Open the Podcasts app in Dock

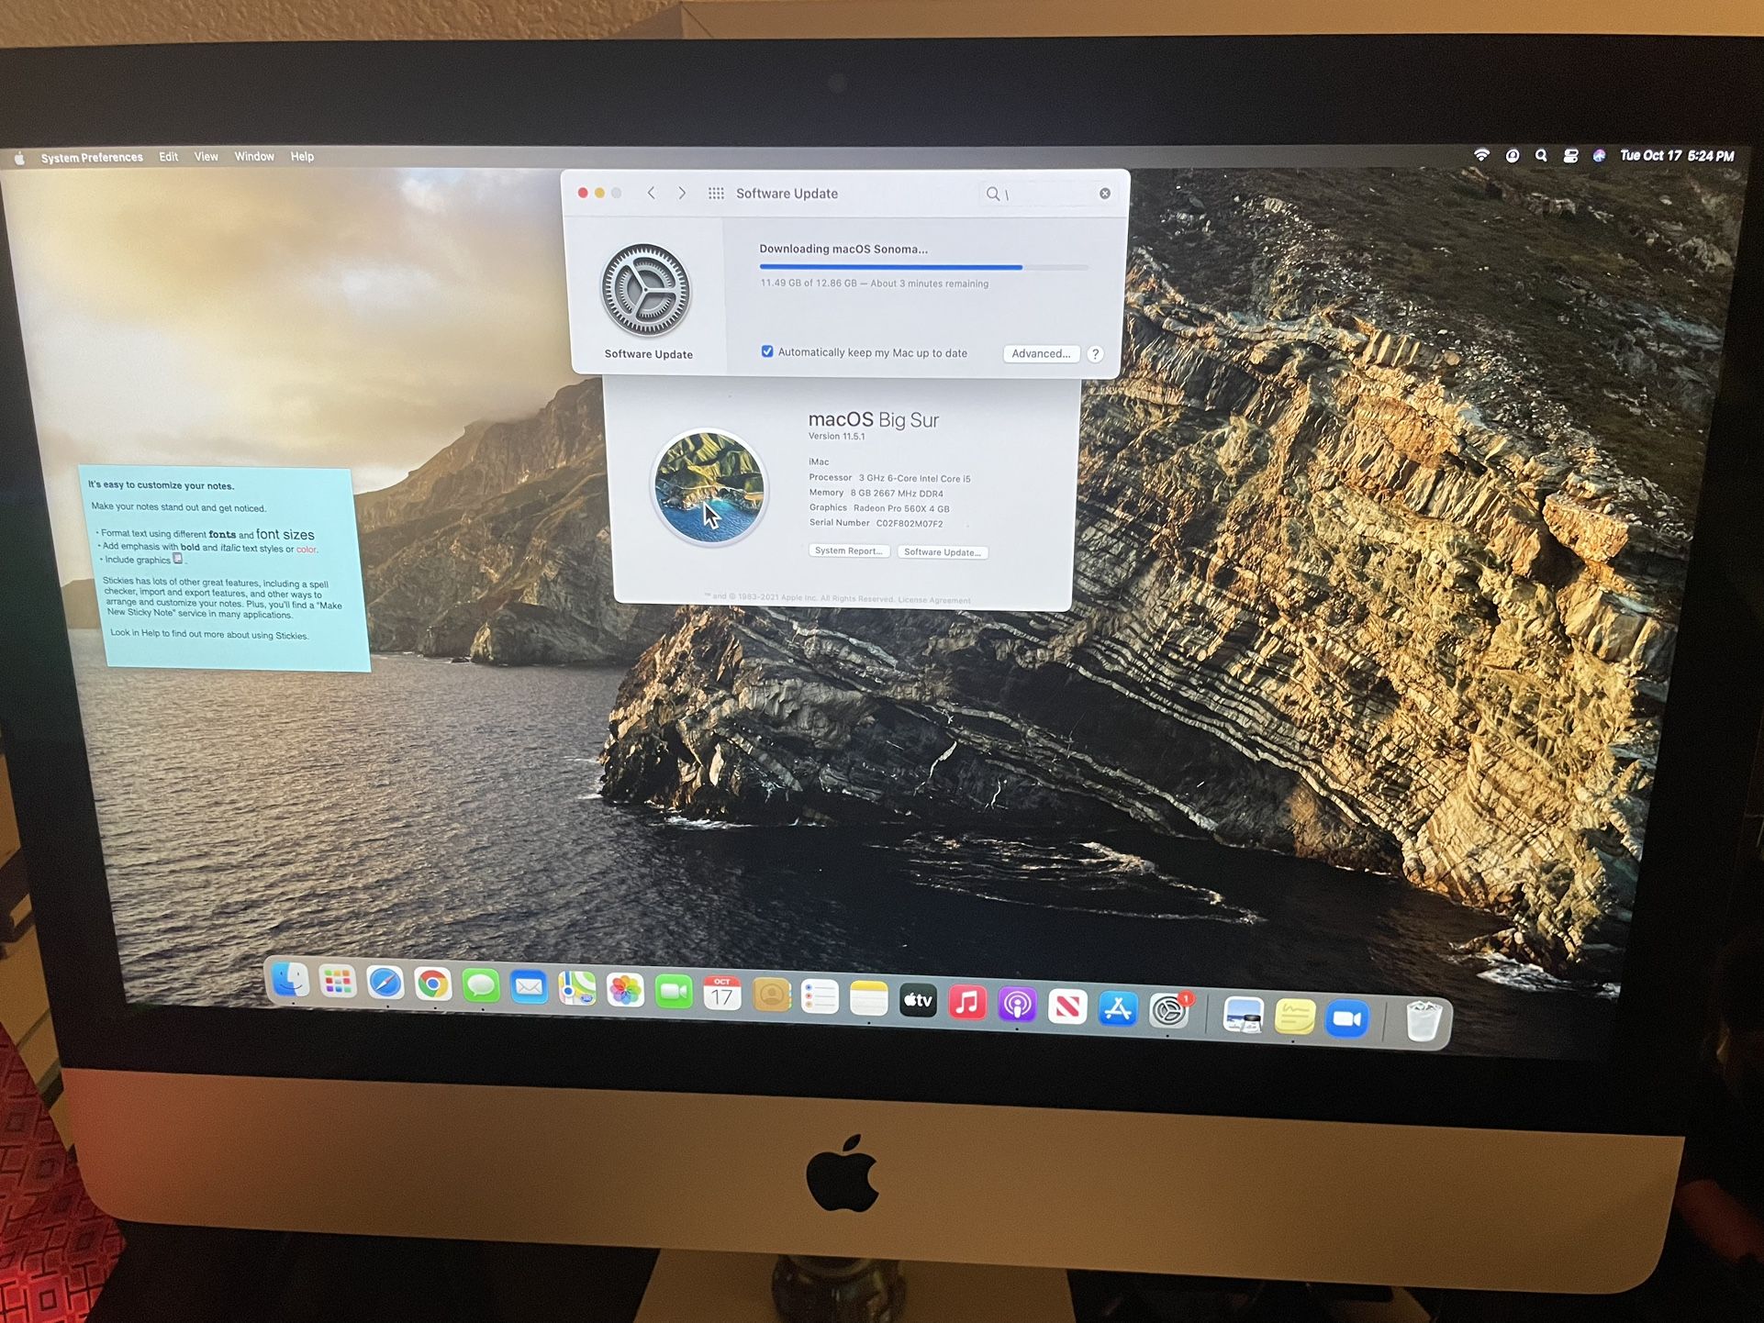tap(1017, 1005)
